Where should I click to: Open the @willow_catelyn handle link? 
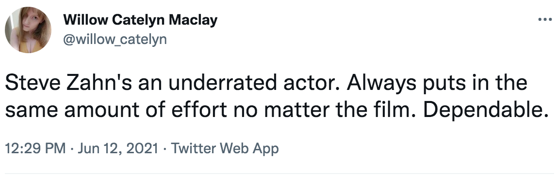[115, 39]
